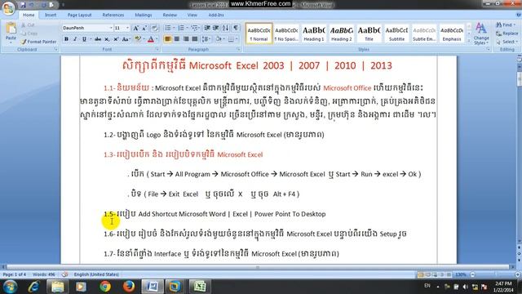Click the Grow Font icon

point(136,29)
